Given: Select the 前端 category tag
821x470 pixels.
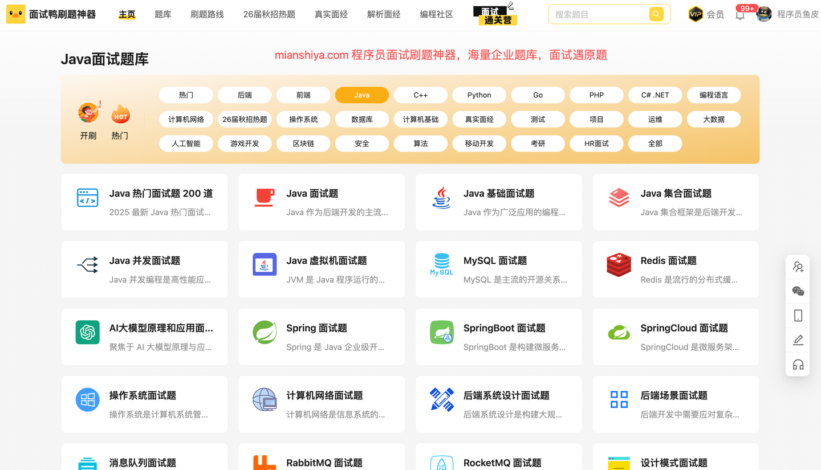Looking at the screenshot, I should click(x=303, y=95).
